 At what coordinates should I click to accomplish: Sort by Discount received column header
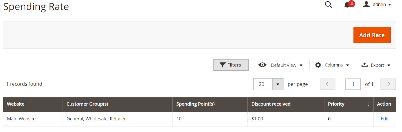271,104
